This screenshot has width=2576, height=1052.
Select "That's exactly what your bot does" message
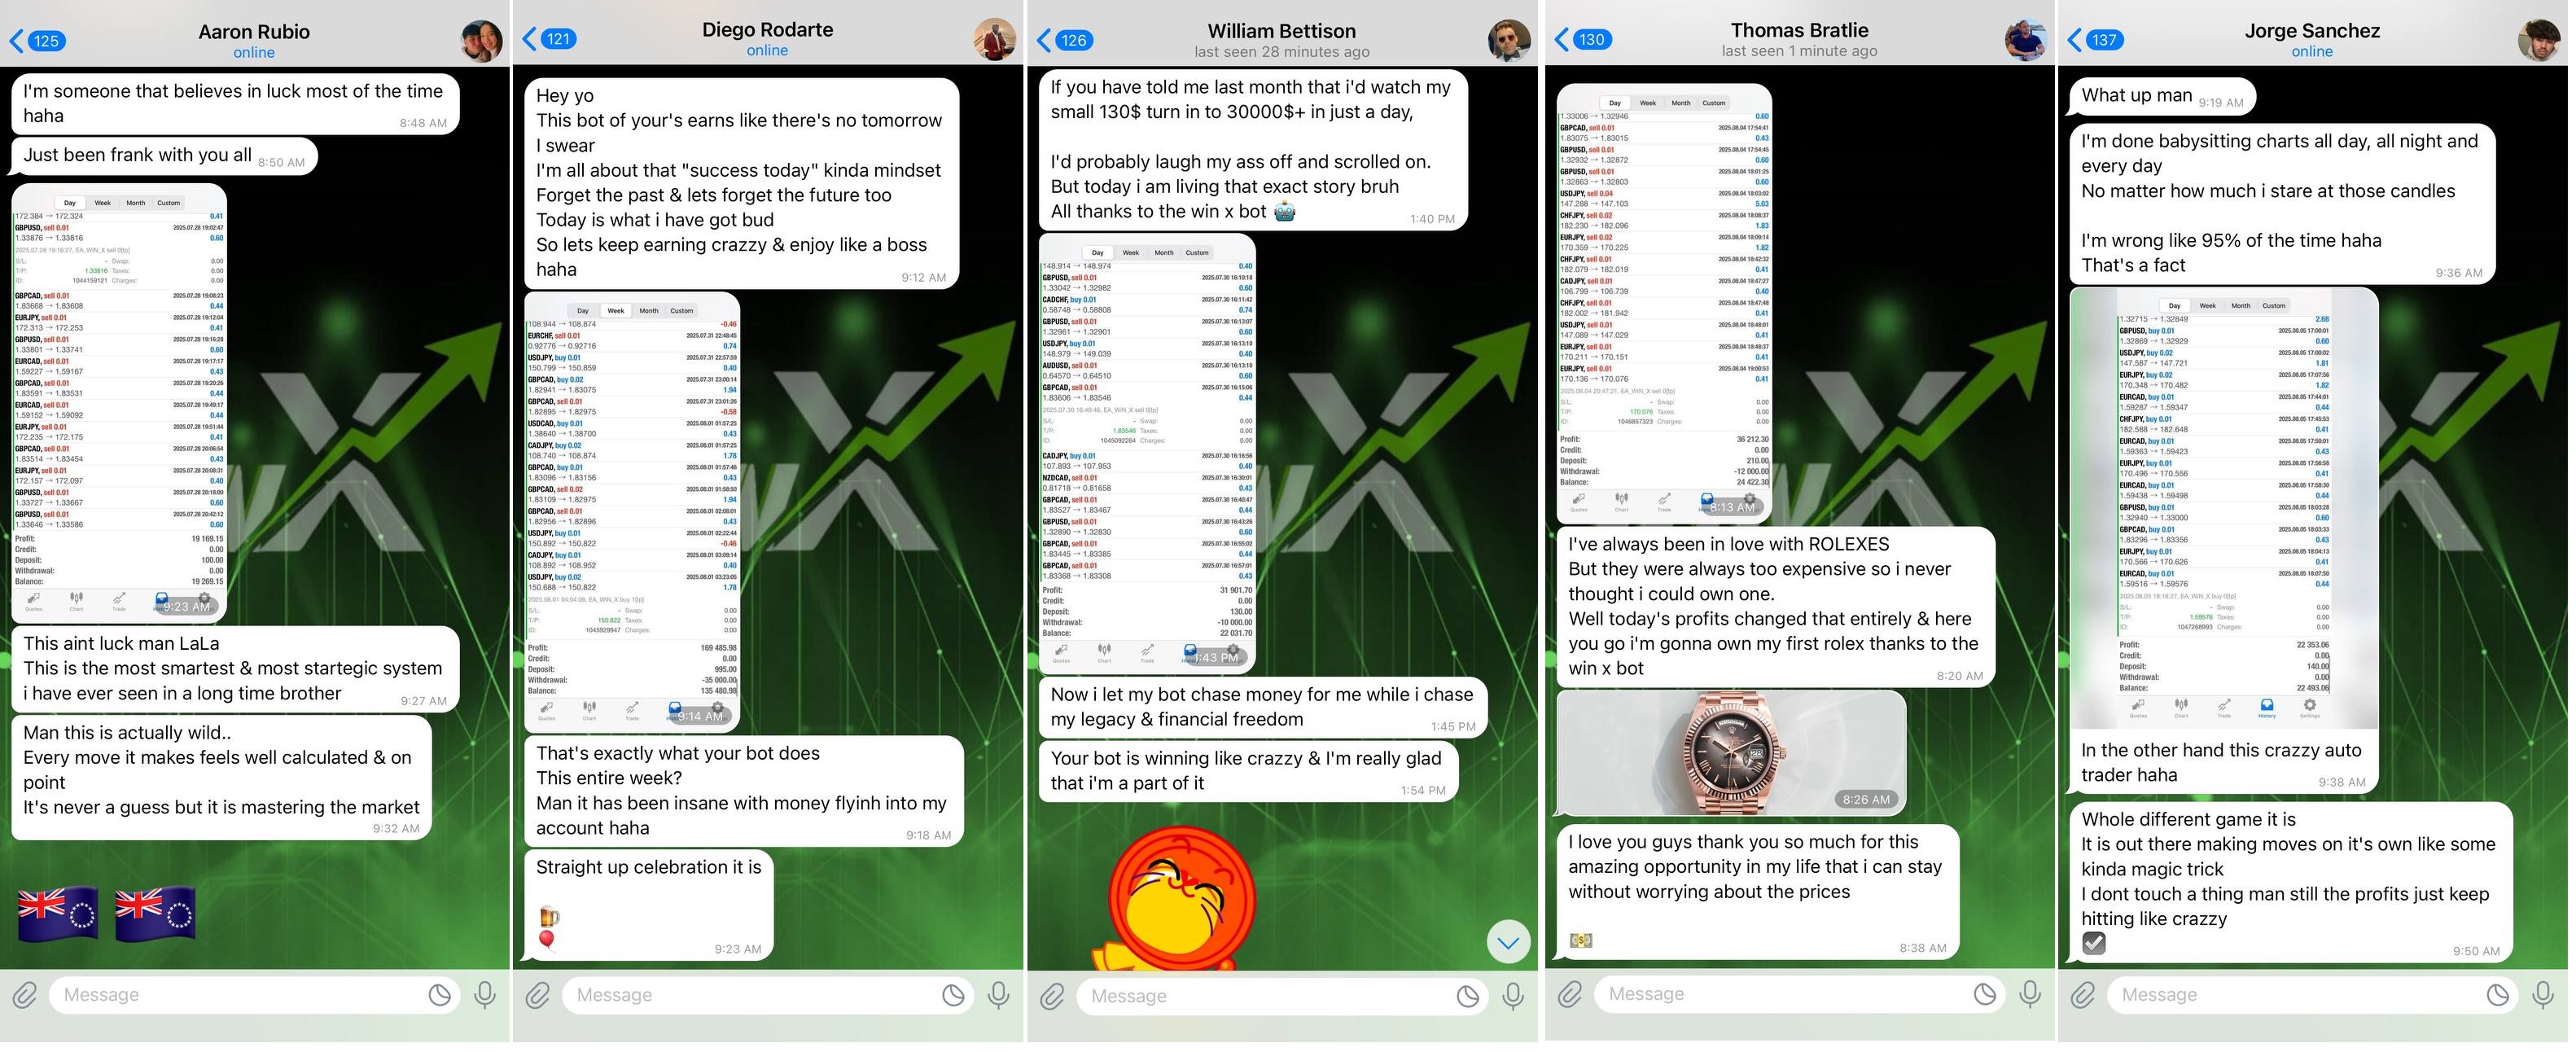(x=743, y=792)
